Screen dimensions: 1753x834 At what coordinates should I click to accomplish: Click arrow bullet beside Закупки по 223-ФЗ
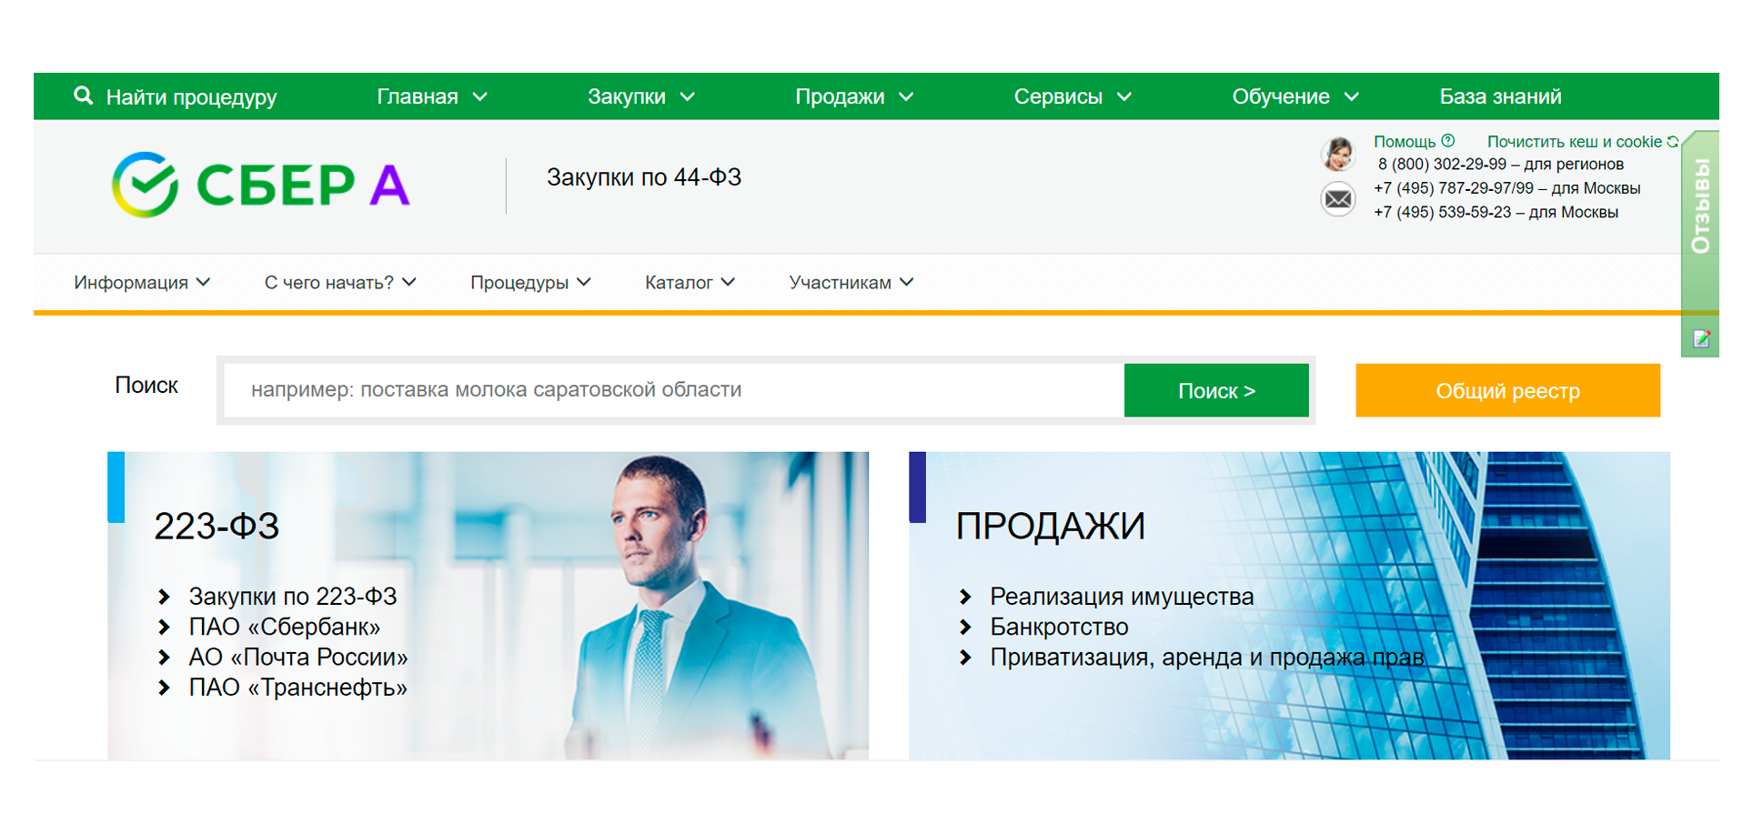(164, 597)
